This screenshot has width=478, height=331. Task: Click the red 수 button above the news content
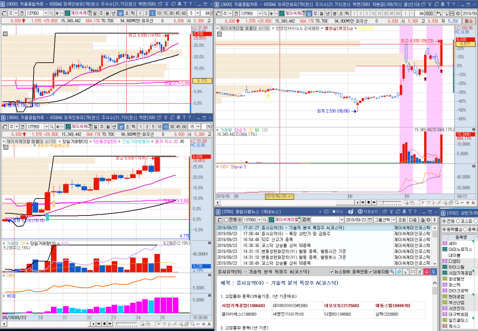pos(427,272)
